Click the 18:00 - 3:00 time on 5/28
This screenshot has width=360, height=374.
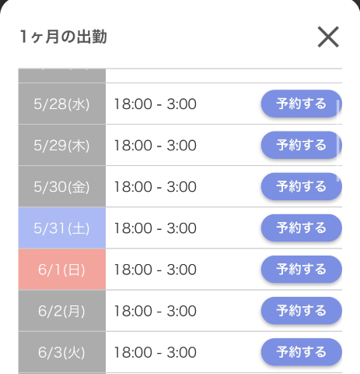point(155,104)
